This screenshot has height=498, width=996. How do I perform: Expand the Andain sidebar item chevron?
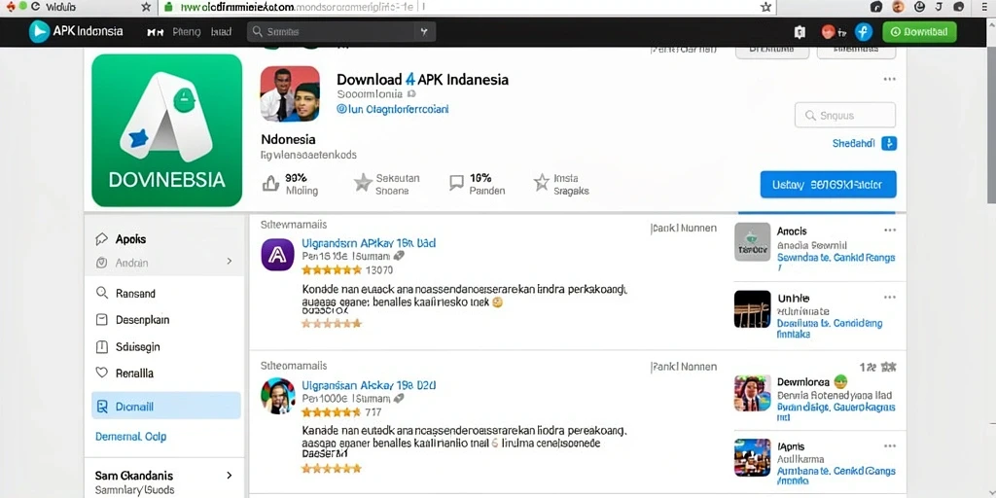[230, 262]
